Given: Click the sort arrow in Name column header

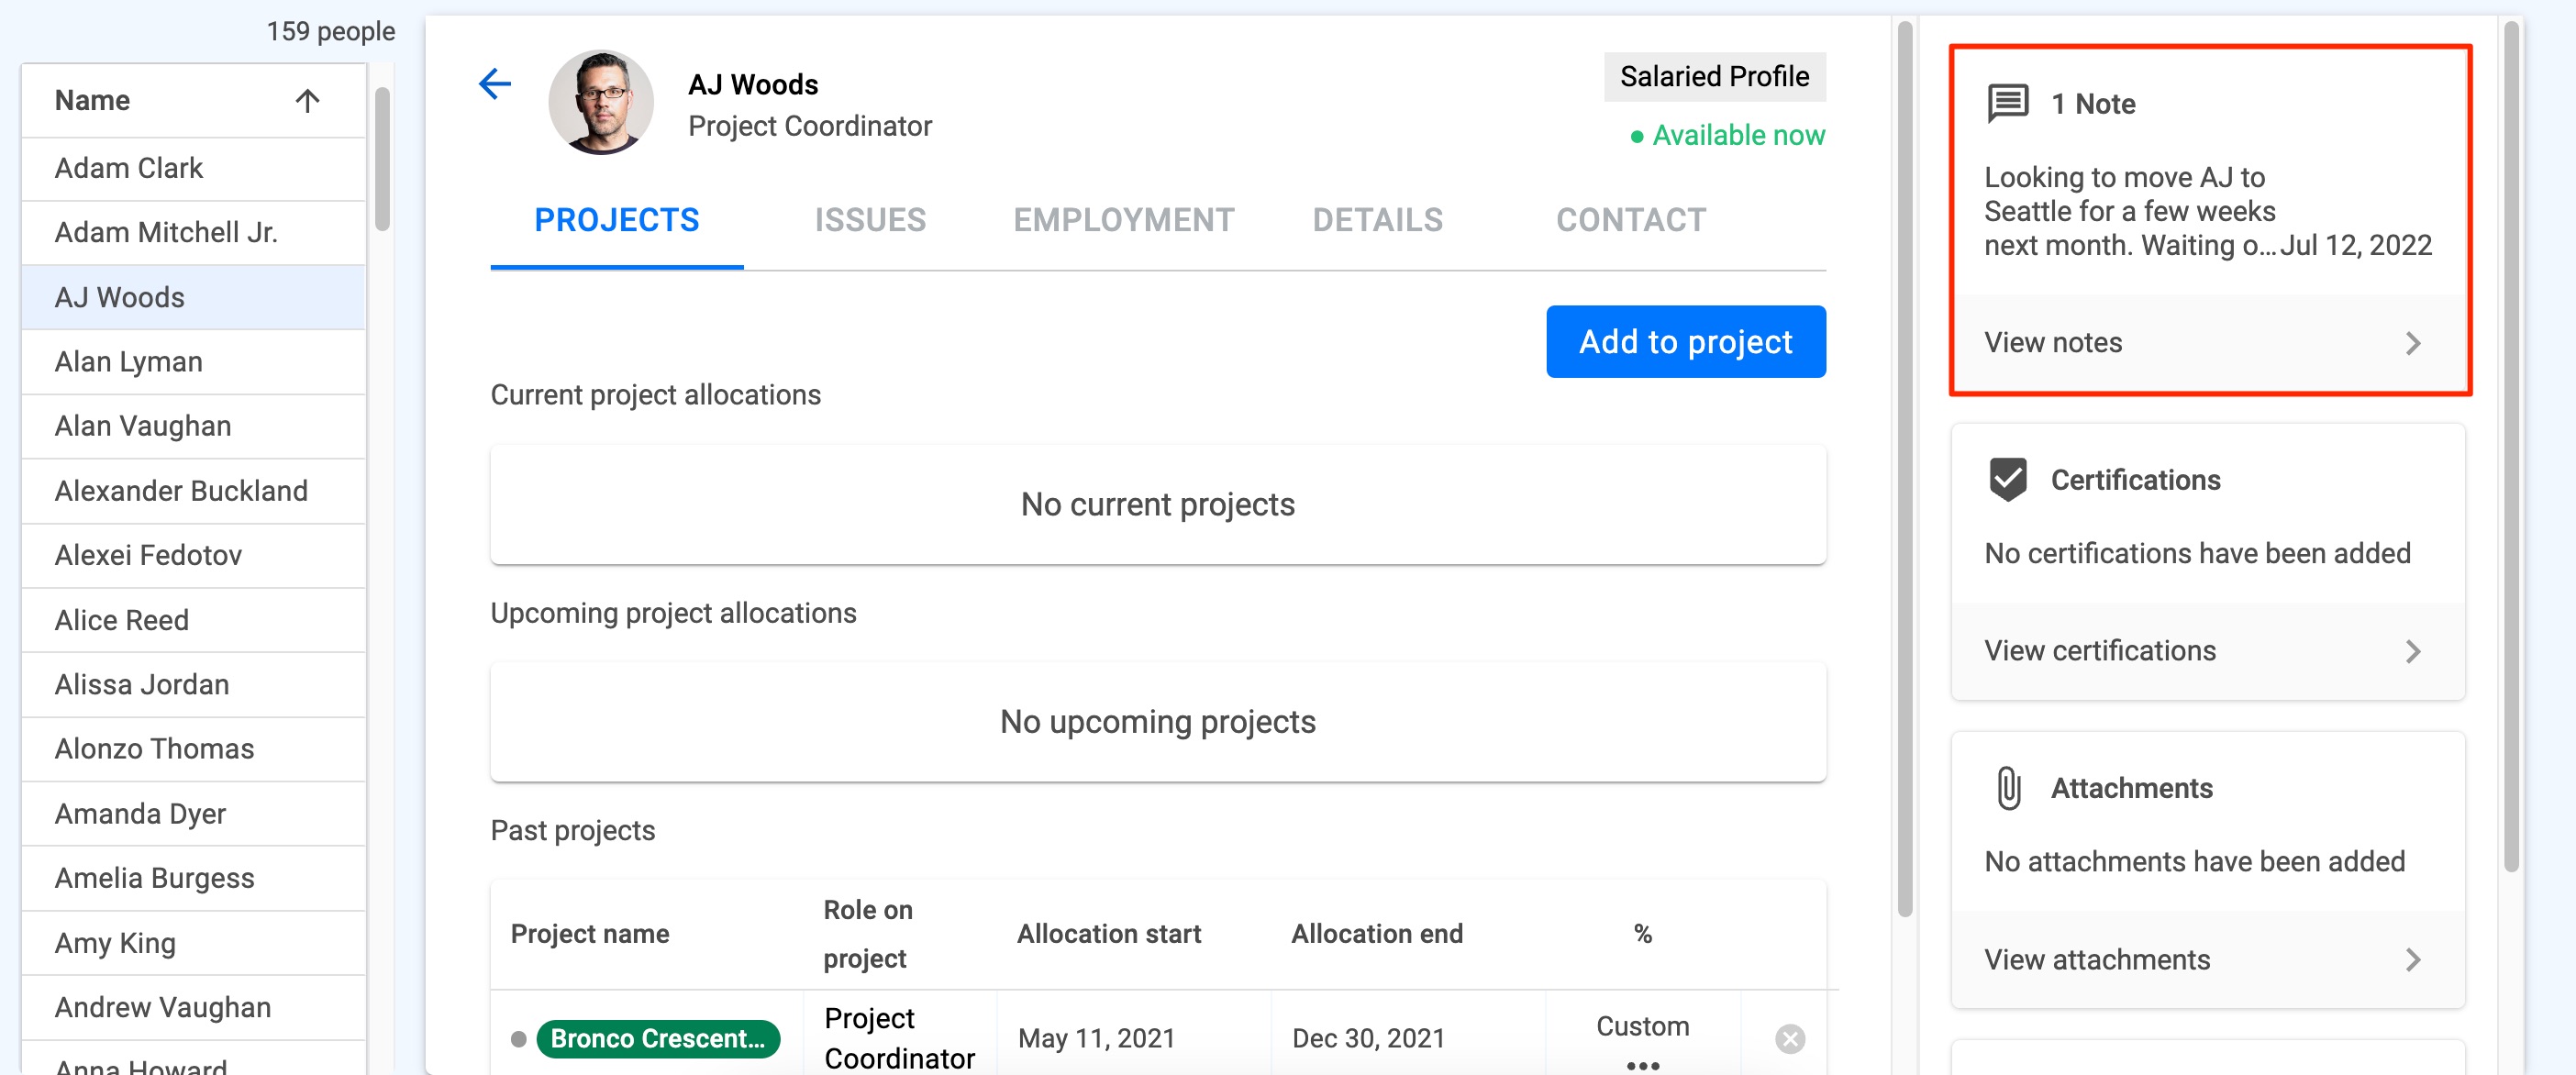Looking at the screenshot, I should click(x=307, y=100).
